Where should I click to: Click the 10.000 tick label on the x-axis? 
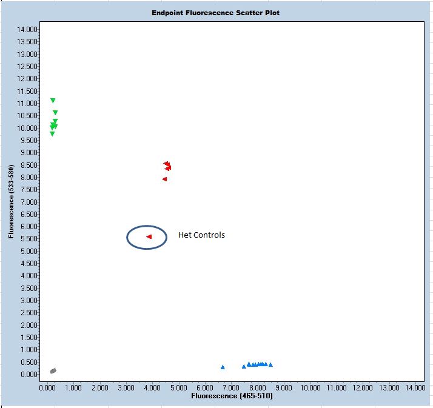click(x=310, y=387)
